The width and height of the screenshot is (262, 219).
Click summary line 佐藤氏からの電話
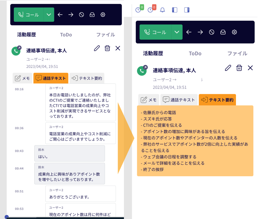tap(158, 113)
